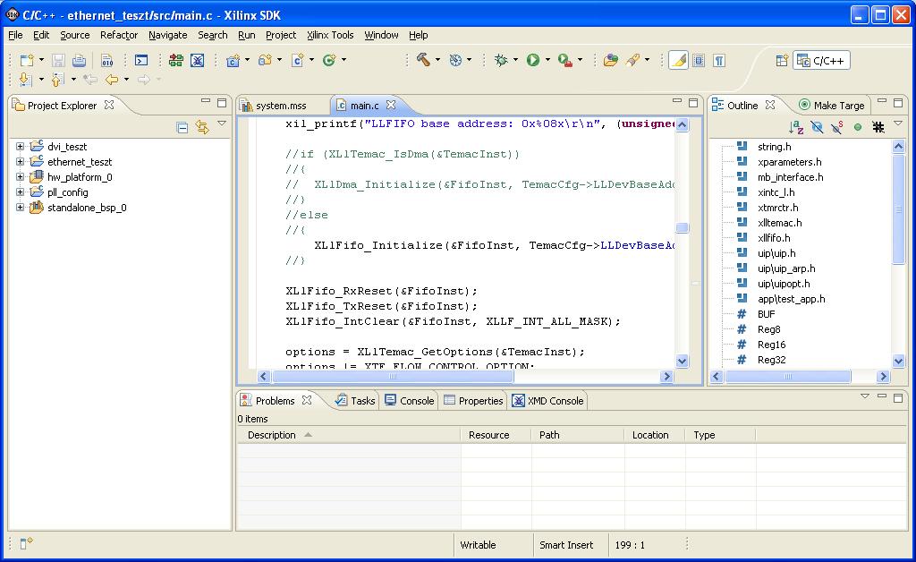Expand the dvi_teszt project node
The height and width of the screenshot is (562, 916).
[20, 146]
